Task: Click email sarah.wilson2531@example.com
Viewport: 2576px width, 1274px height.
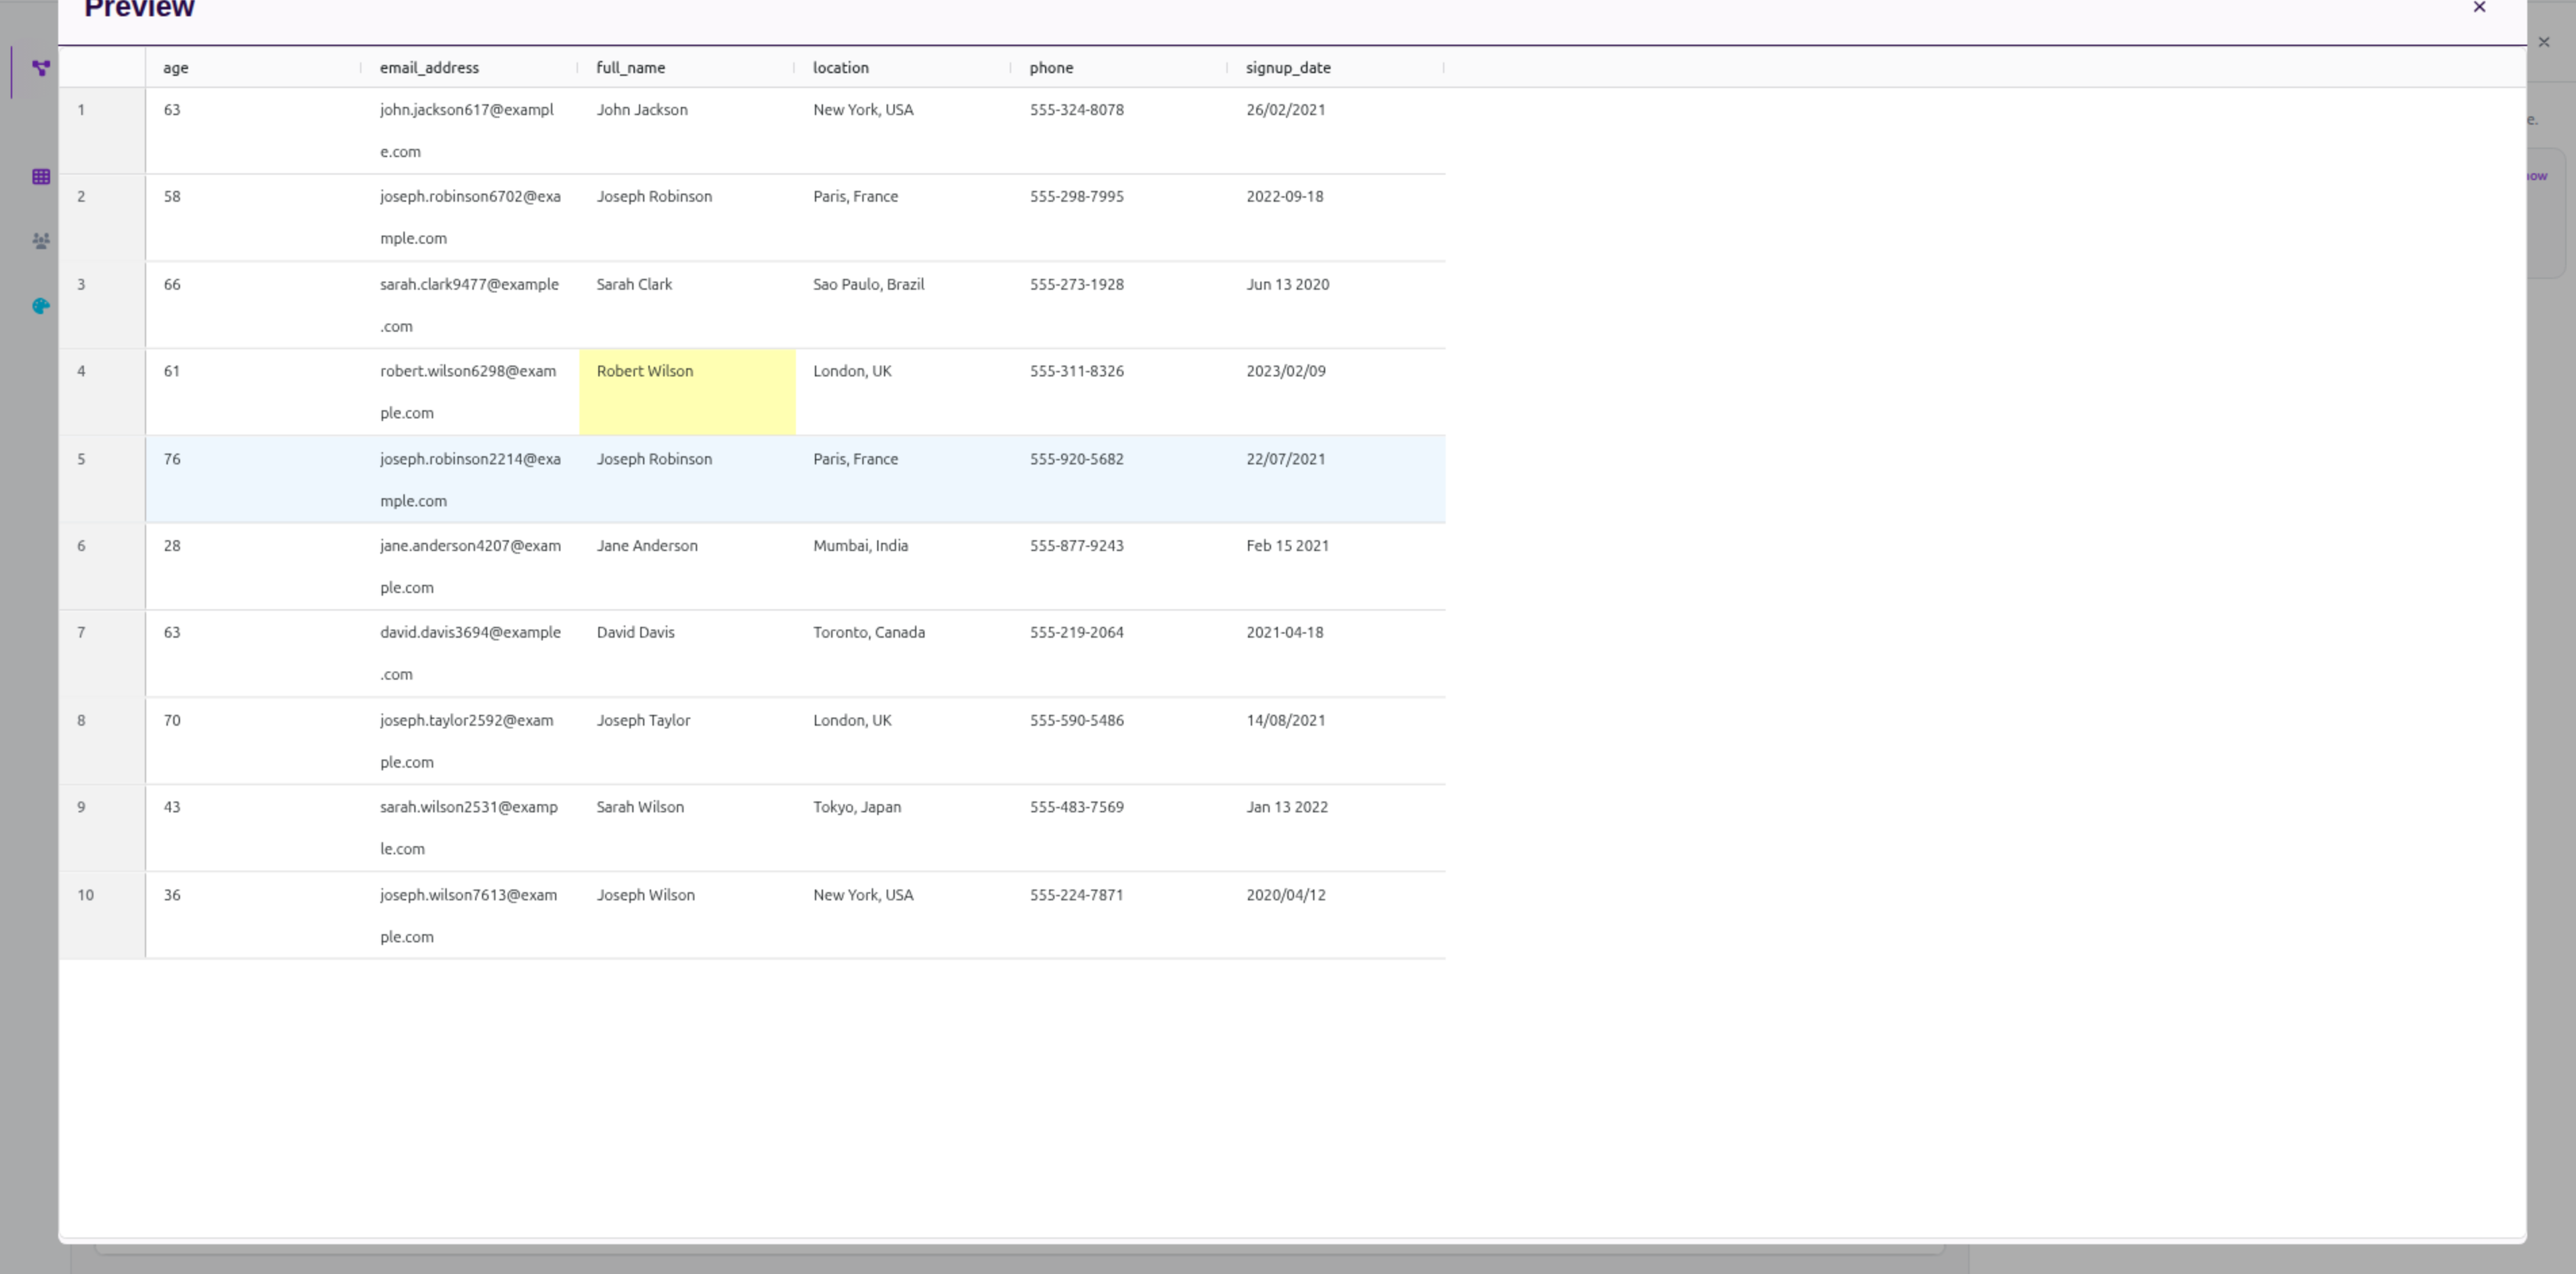Action: coord(471,828)
